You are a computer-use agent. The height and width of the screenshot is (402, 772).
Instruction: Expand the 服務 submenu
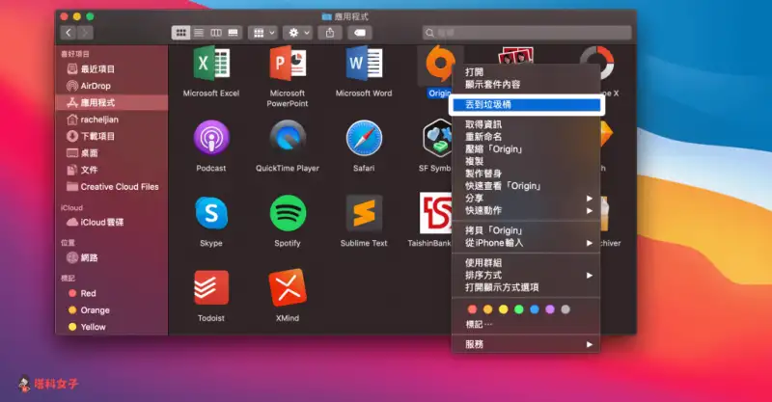(526, 344)
